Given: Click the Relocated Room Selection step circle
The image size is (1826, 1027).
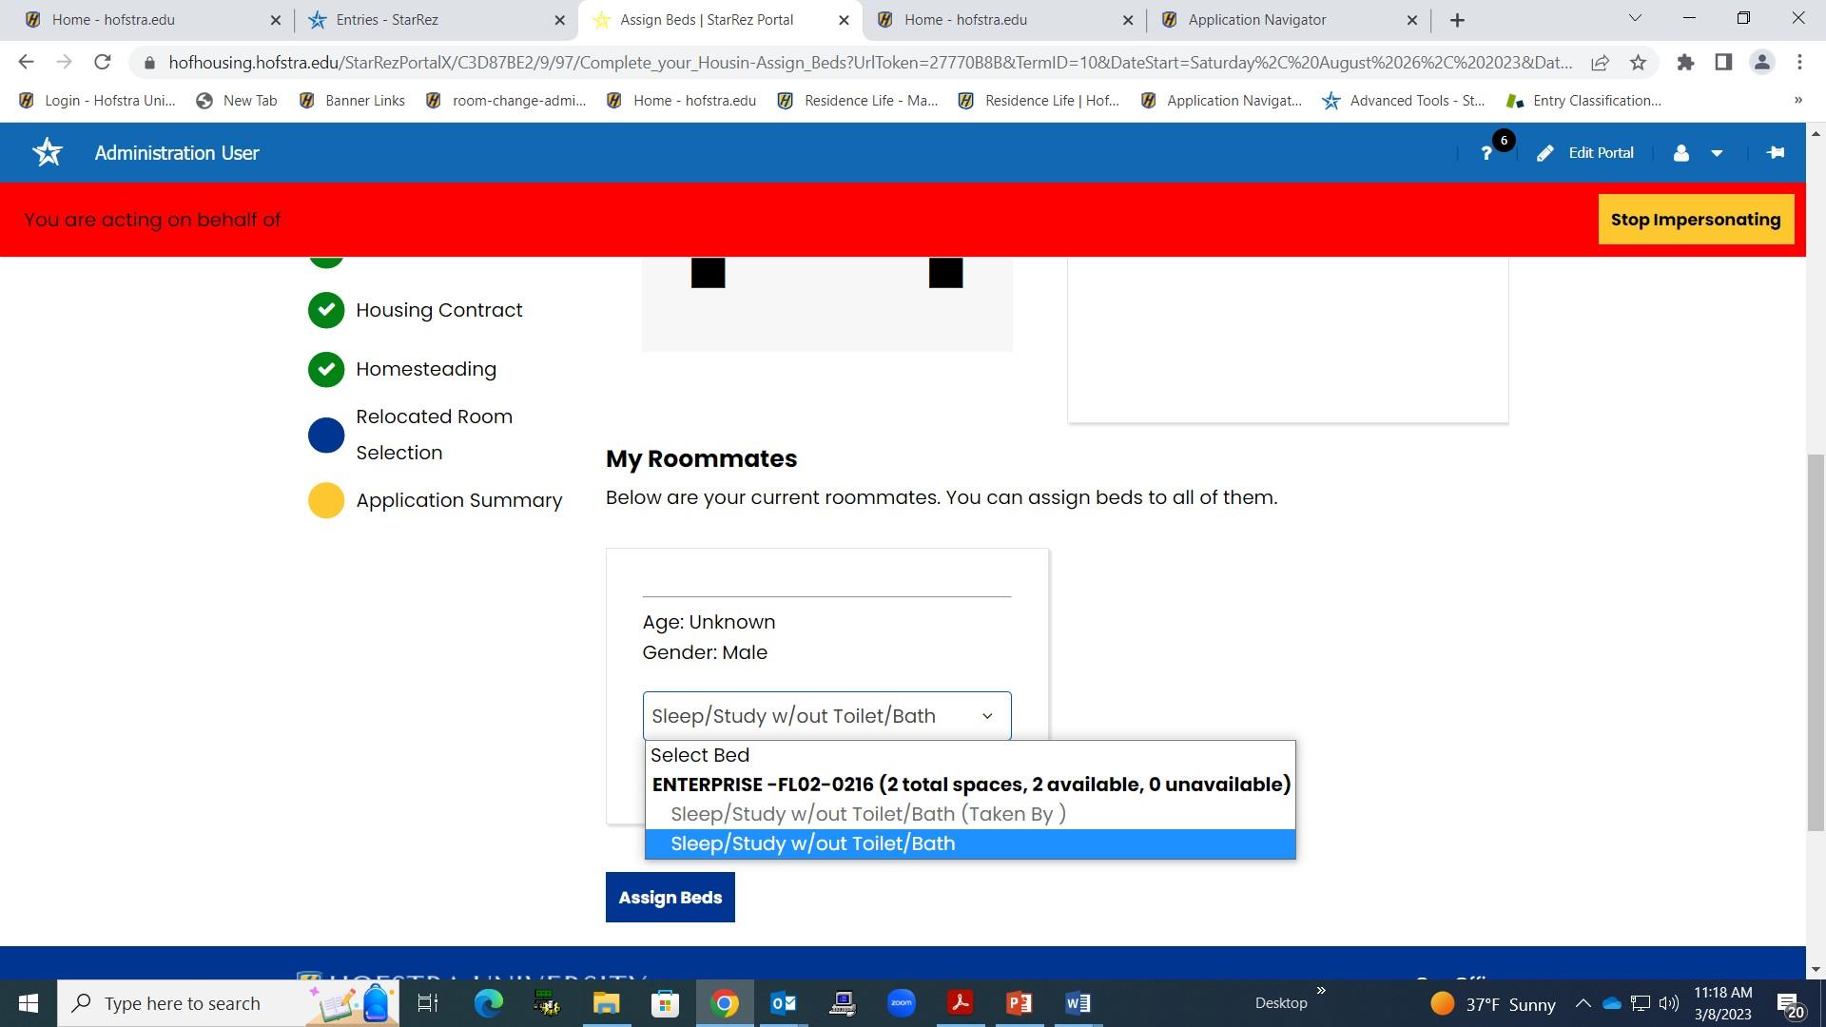Looking at the screenshot, I should pyautogui.click(x=326, y=435).
